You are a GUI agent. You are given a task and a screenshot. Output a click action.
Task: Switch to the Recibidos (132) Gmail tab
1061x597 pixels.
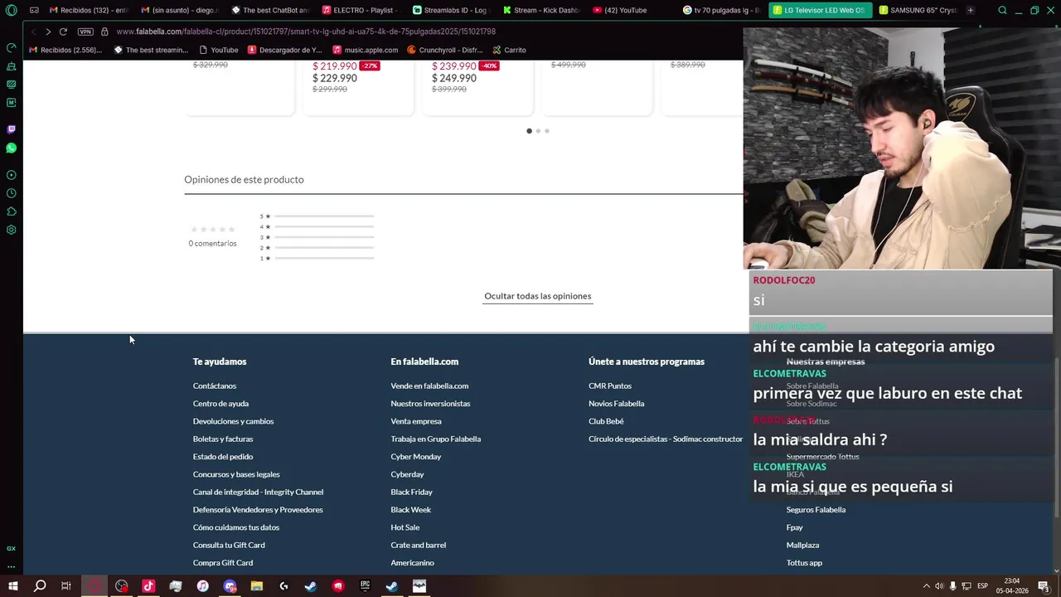click(89, 10)
